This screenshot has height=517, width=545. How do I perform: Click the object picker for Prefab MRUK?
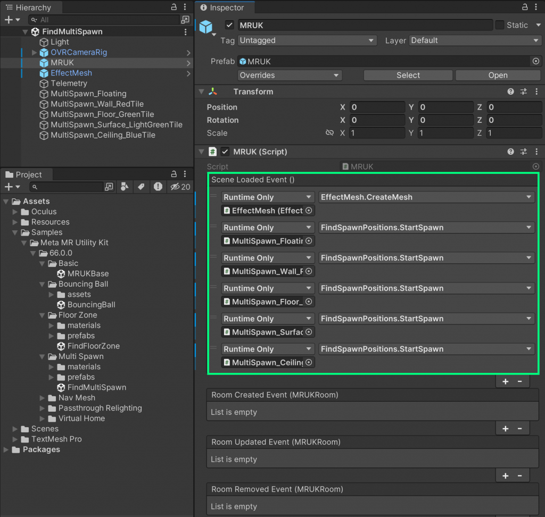pyautogui.click(x=535, y=62)
